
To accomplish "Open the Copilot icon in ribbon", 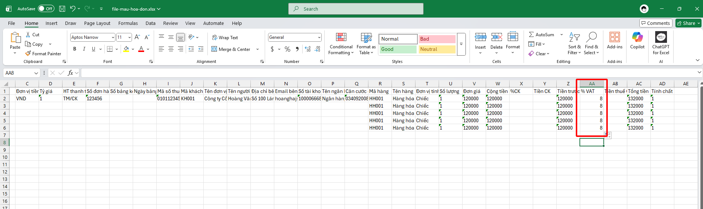I will [637, 37].
